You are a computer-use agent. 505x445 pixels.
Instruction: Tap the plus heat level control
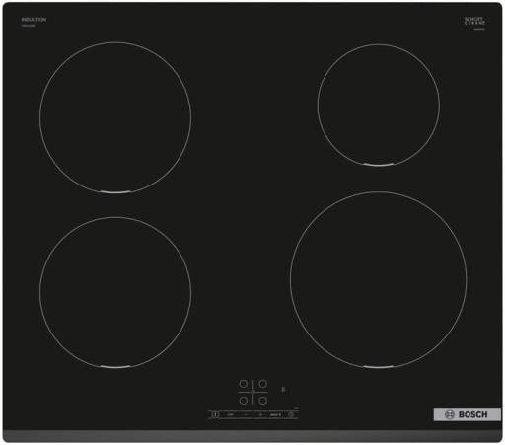click(x=260, y=414)
